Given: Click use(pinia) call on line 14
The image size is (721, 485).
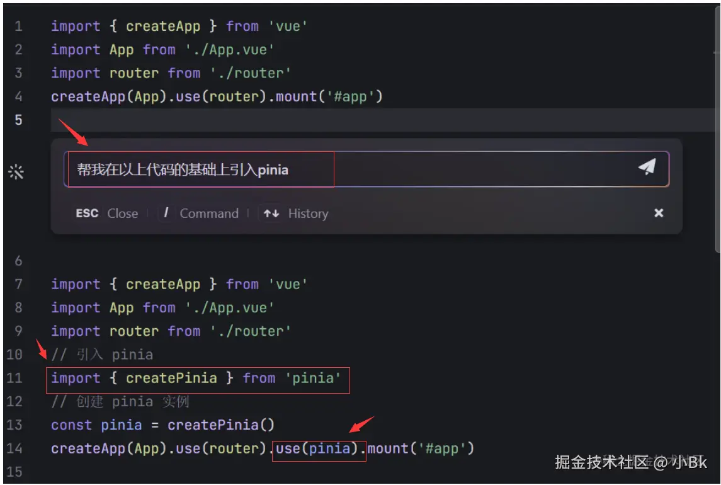Looking at the screenshot, I should [x=317, y=448].
